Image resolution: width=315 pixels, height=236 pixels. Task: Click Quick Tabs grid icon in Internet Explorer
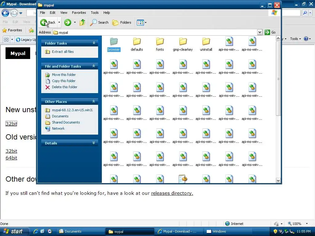click(x=6, y=39)
